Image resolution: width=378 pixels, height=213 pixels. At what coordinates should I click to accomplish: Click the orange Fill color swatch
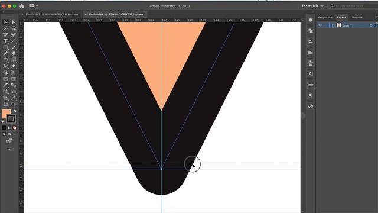tap(5, 113)
